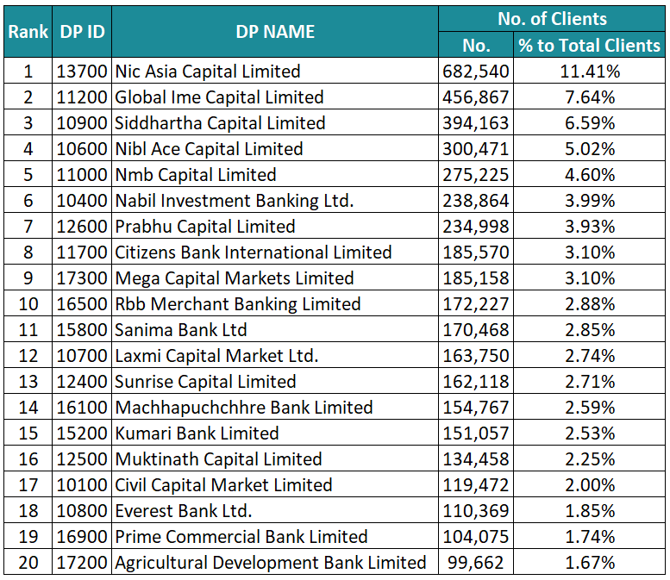Select the % to Total Clients subheader
The height and width of the screenshot is (580, 670).
pos(590,46)
